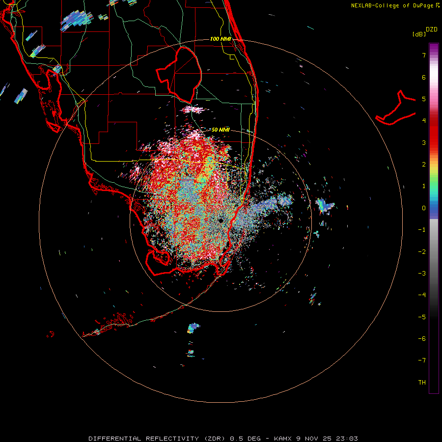Click the legend label -4

422,295
